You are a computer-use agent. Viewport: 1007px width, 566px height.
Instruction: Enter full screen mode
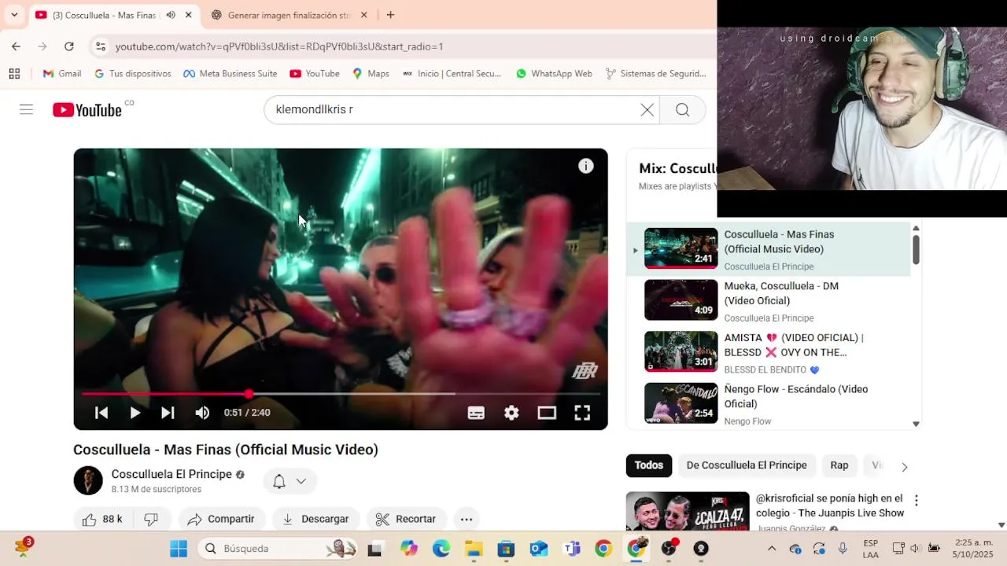coord(582,413)
